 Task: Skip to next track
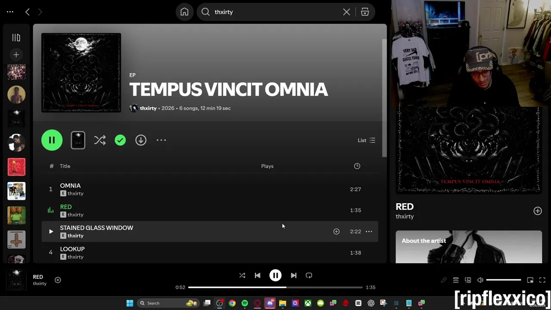294,276
